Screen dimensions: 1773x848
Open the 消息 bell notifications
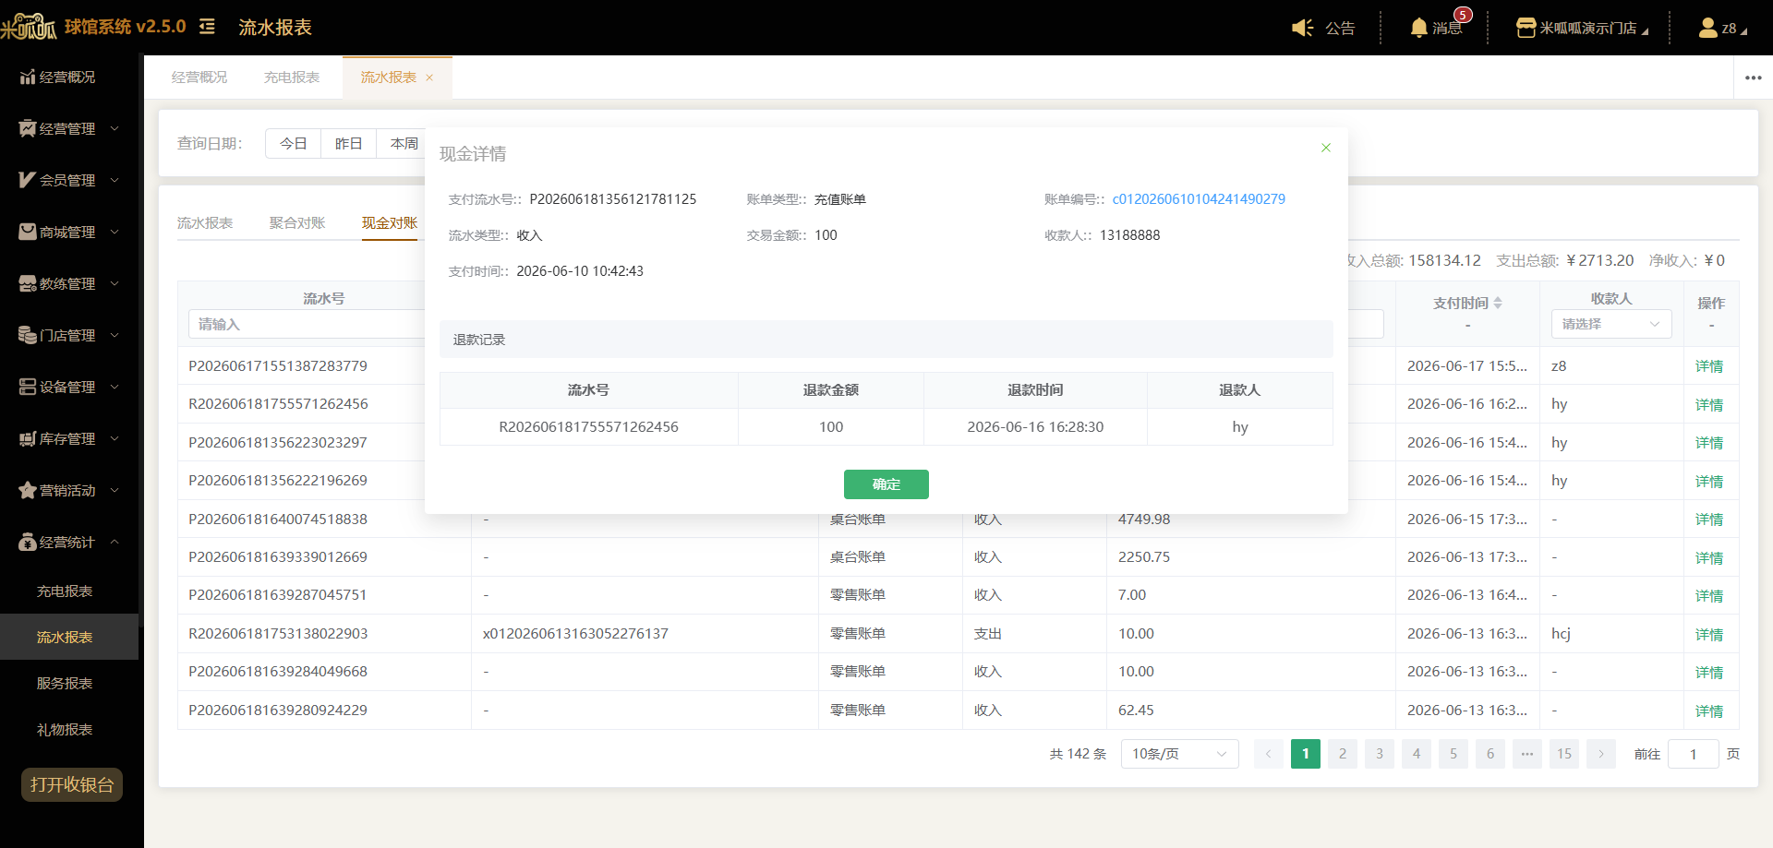1418,28
